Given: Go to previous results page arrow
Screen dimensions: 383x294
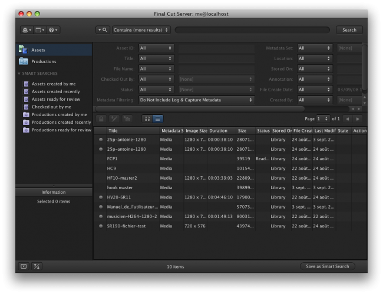Looking at the screenshot, I should point(348,119).
